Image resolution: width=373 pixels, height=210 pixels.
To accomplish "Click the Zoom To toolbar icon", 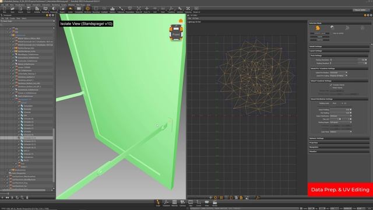I will pyautogui.click(x=147, y=9).
